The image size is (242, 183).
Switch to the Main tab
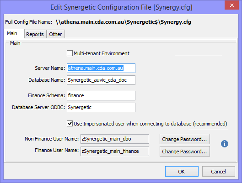click(x=14, y=33)
